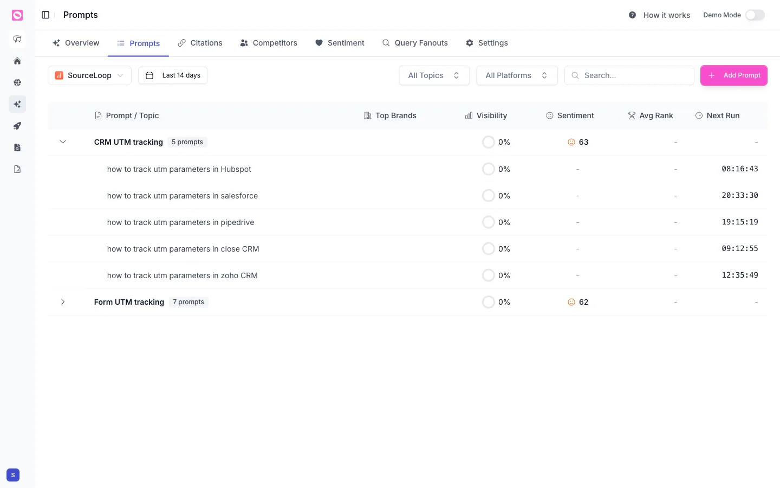The image size is (780, 488).
Task: Click the building icon in the Top Brands header
Action: click(x=368, y=115)
